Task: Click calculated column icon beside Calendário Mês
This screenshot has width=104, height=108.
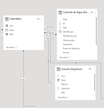Action: (7, 34)
